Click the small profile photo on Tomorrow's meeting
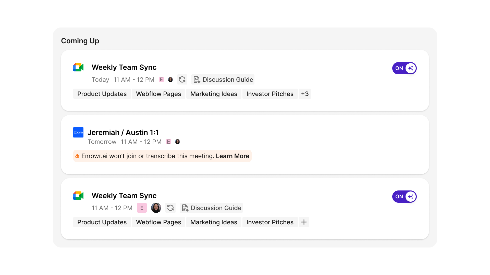Viewport: 490px width, 275px height. click(x=178, y=142)
